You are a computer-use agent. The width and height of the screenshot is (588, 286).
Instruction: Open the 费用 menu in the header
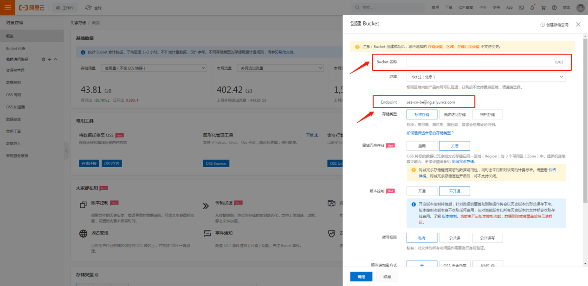(435, 8)
